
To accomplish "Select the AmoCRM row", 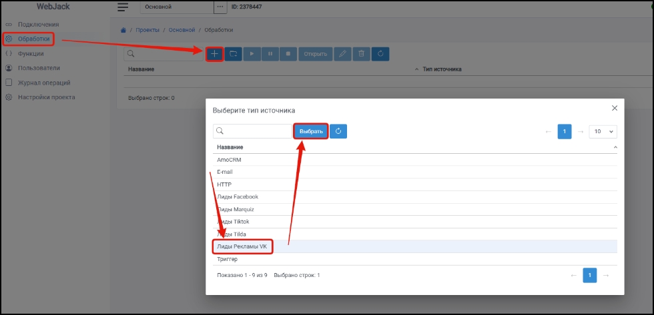I will [415, 160].
